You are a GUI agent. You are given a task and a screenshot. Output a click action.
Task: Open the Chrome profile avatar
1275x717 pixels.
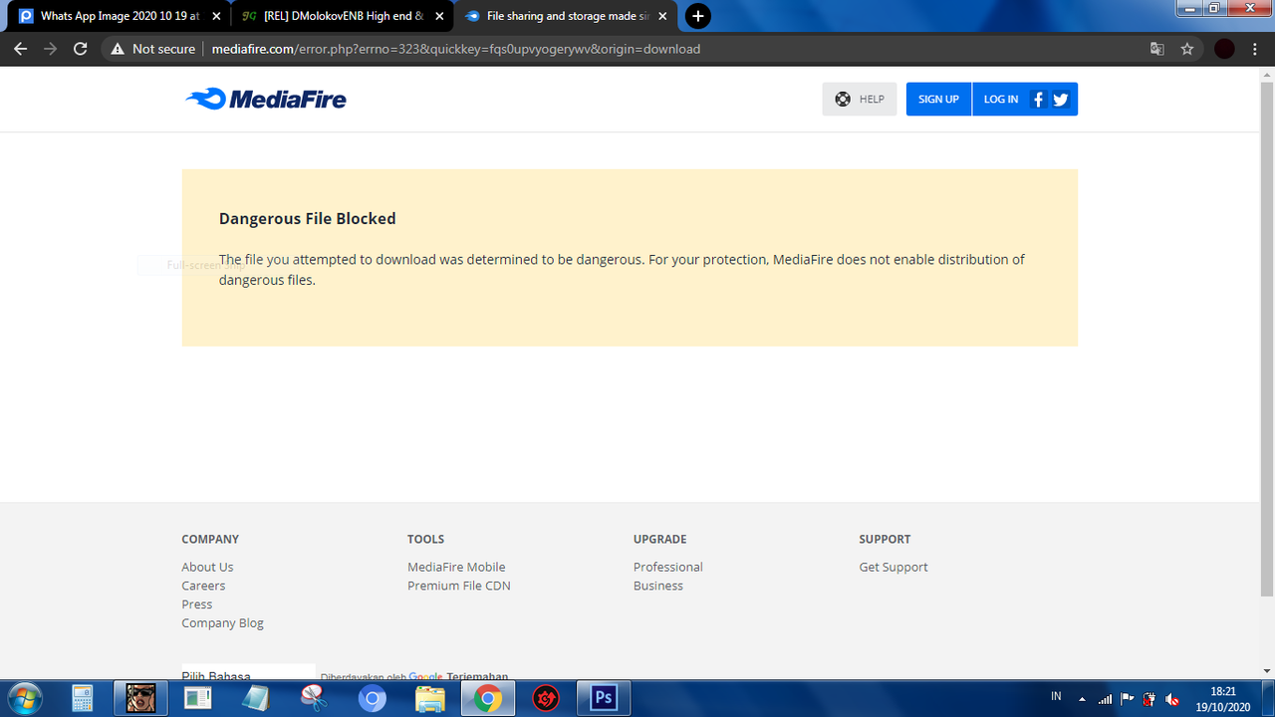click(1224, 49)
